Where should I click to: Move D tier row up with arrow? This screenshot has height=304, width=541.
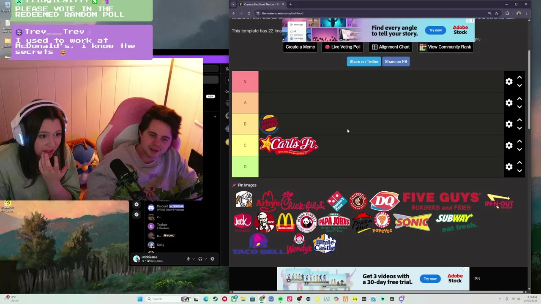519,163
